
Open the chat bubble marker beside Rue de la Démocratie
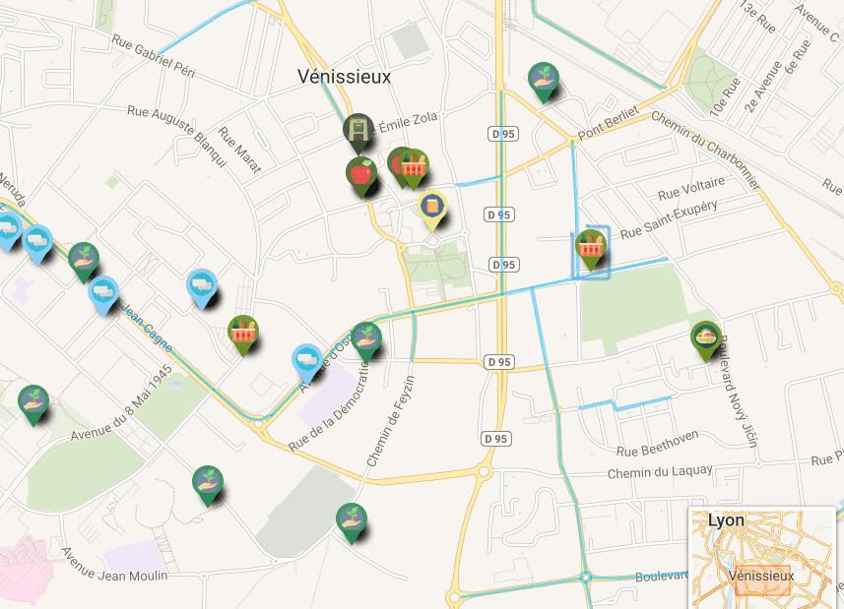[x=307, y=363]
